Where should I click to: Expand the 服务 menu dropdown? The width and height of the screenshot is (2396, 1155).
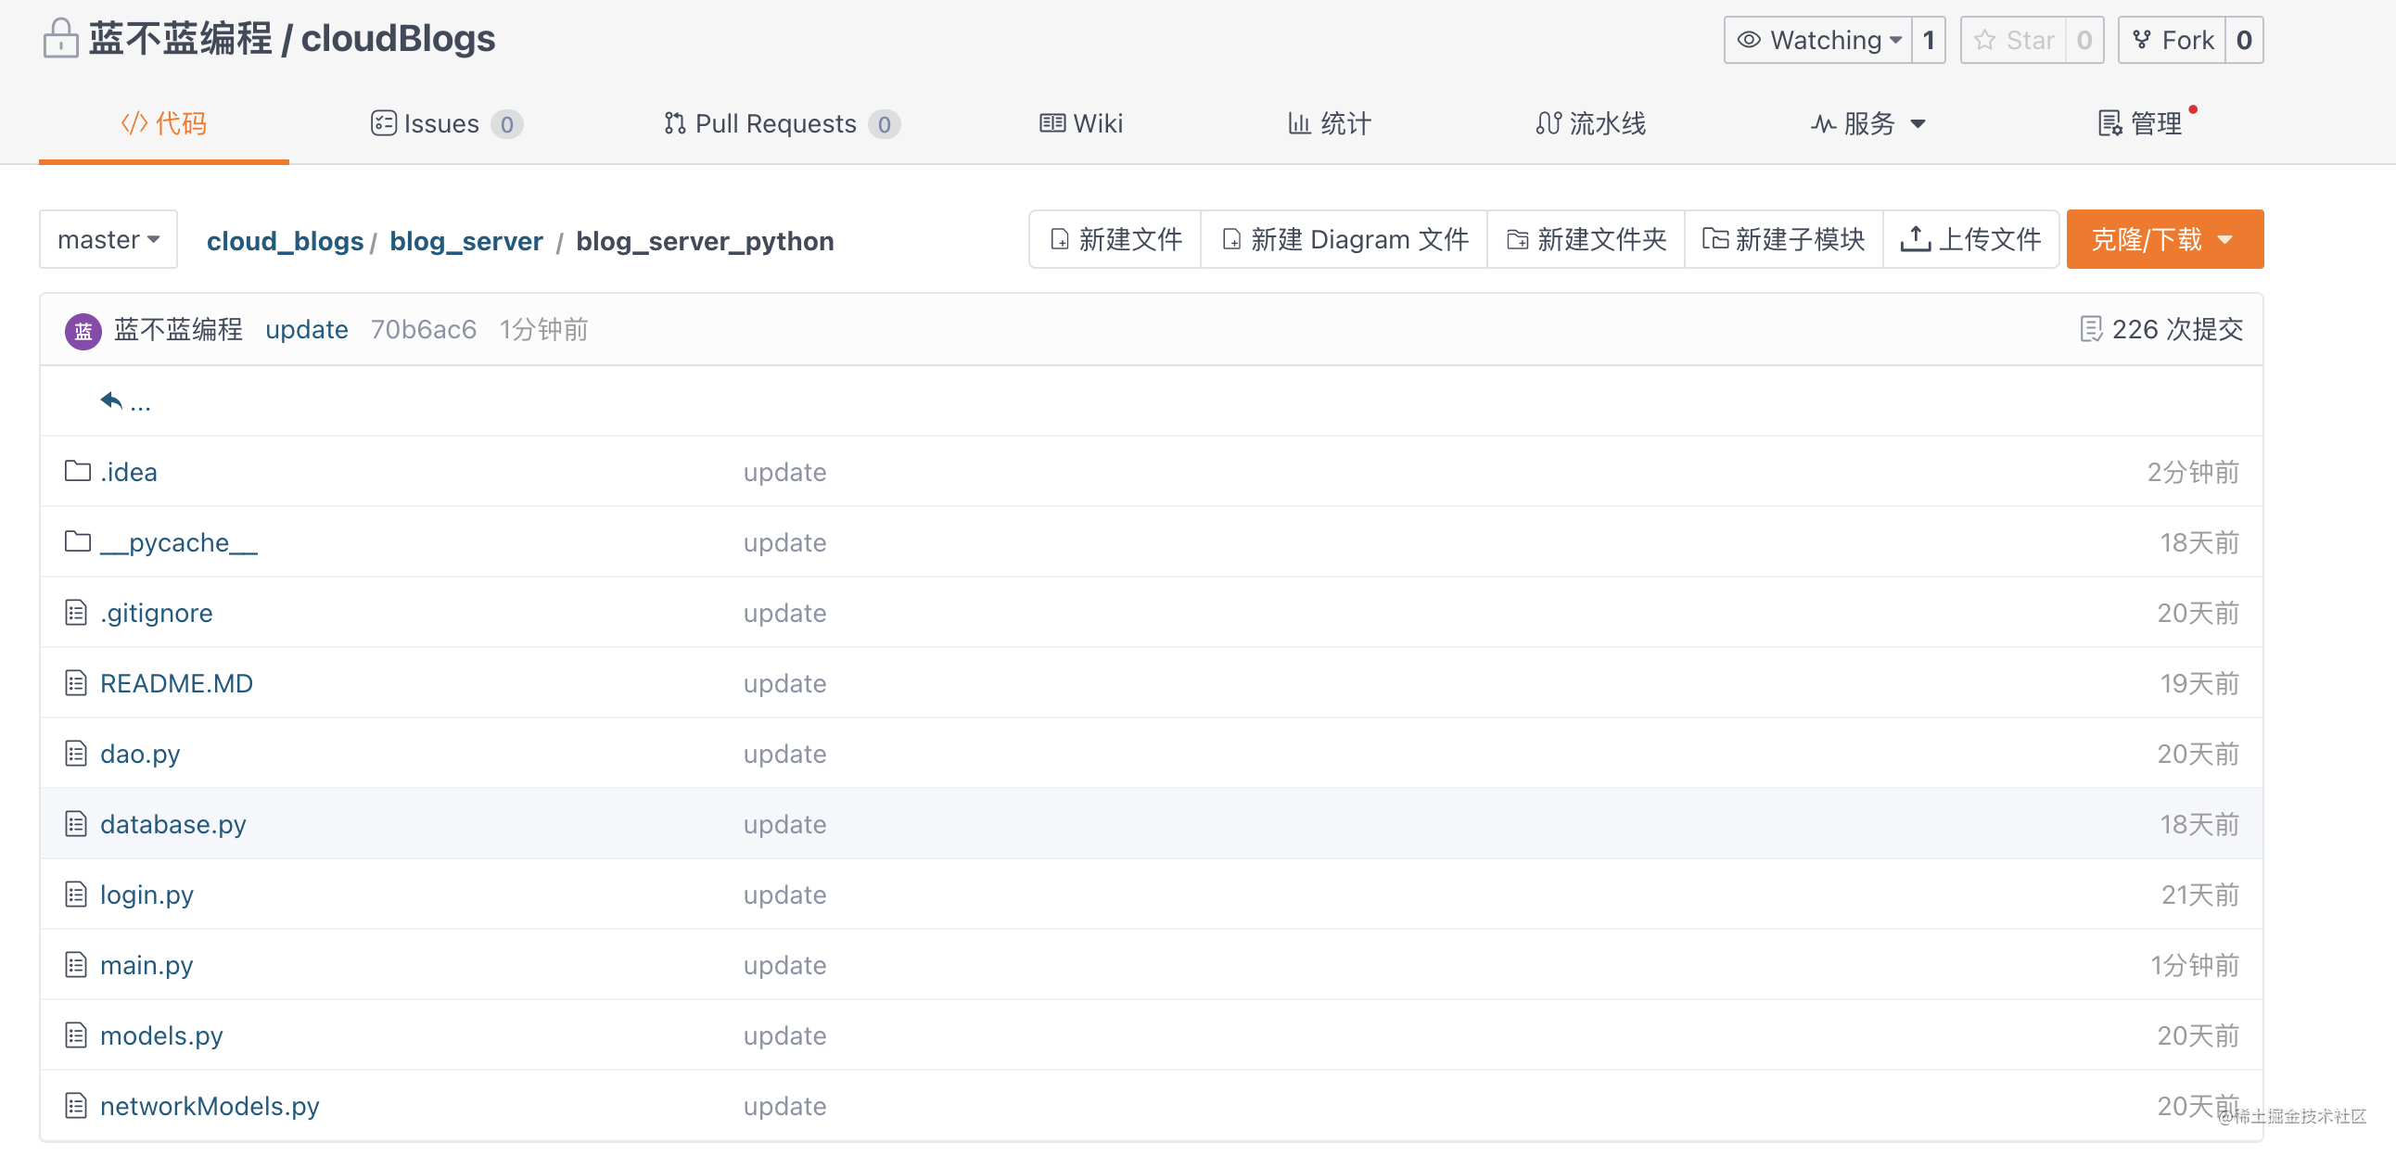(1867, 123)
